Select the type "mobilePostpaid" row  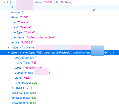[x=59, y=68]
